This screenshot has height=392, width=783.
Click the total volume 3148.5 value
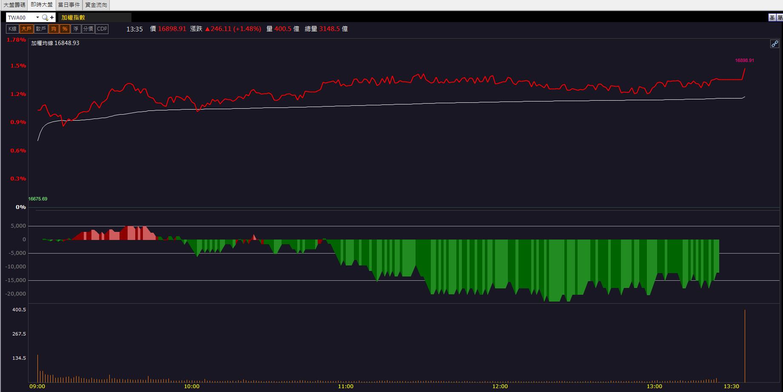[329, 29]
